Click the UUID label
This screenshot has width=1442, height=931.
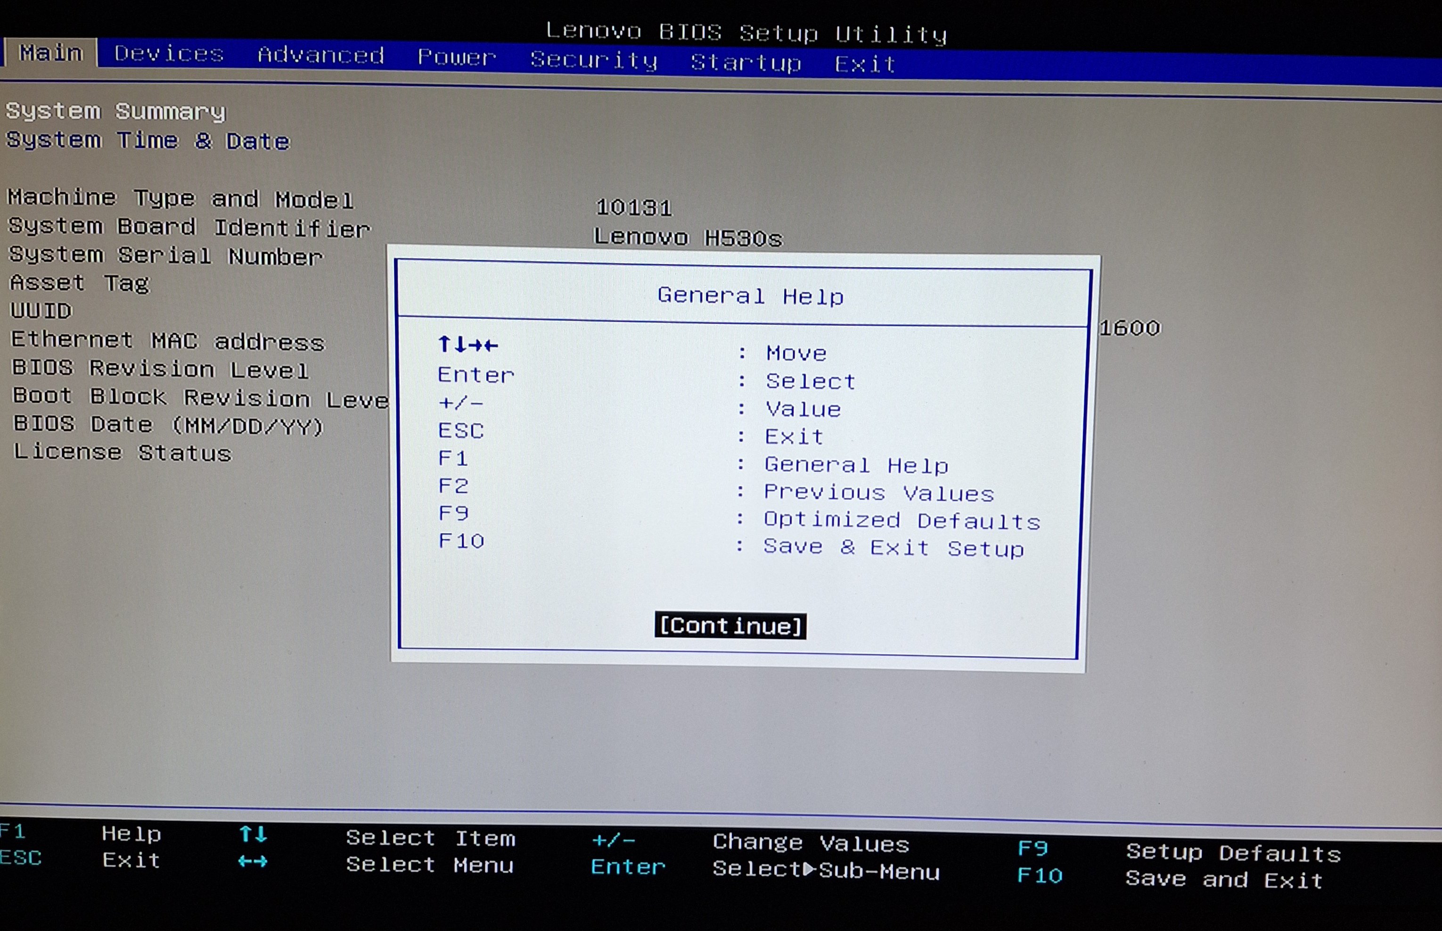tap(41, 311)
